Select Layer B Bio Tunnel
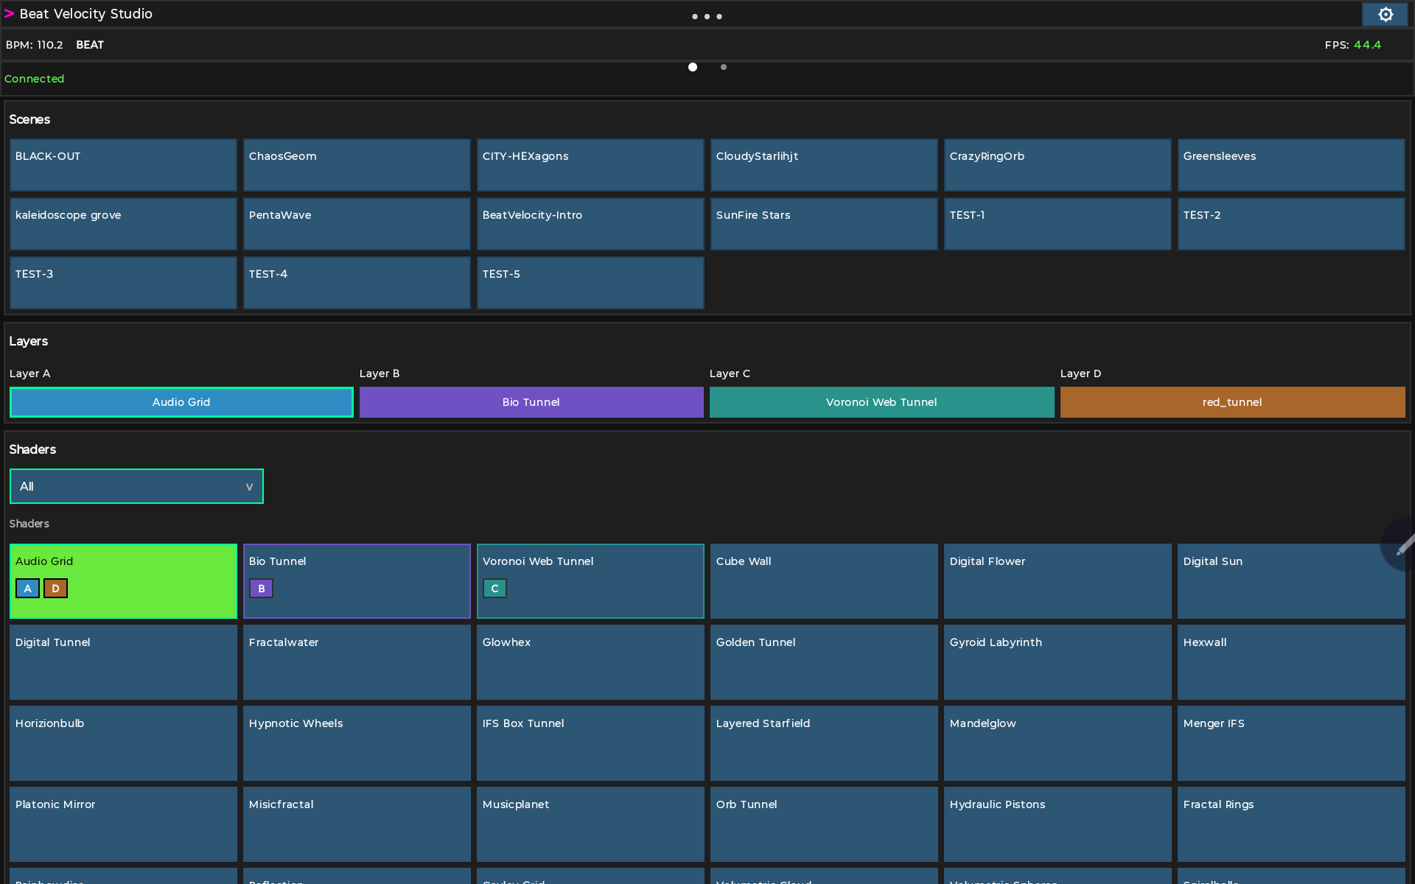Image resolution: width=1415 pixels, height=884 pixels. click(531, 402)
